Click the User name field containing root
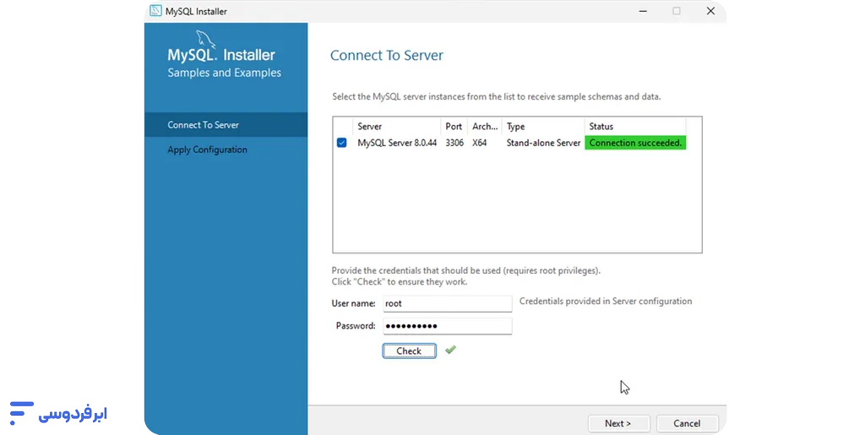This screenshot has height=435, width=865. (448, 303)
